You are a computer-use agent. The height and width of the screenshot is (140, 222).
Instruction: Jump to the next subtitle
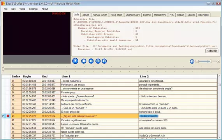pos(104,61)
